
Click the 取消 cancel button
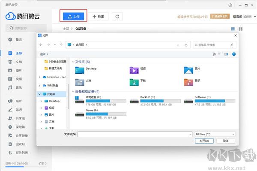tap(226, 141)
